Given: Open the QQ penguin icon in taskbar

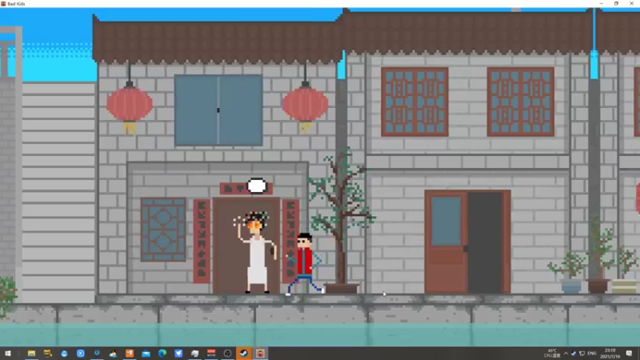Looking at the screenshot, I should pos(113,354).
